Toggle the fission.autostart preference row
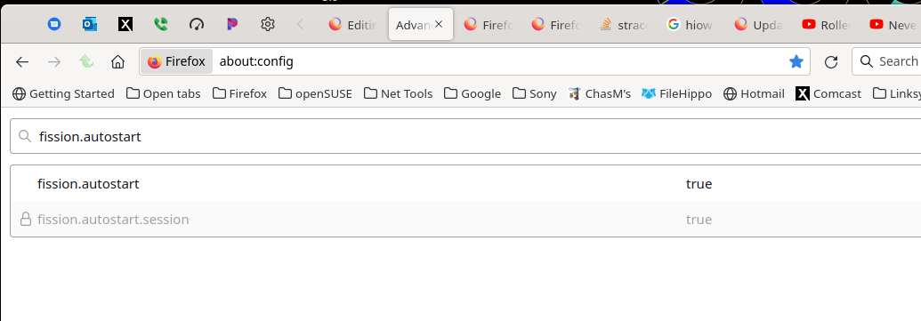 pyautogui.click(x=465, y=184)
